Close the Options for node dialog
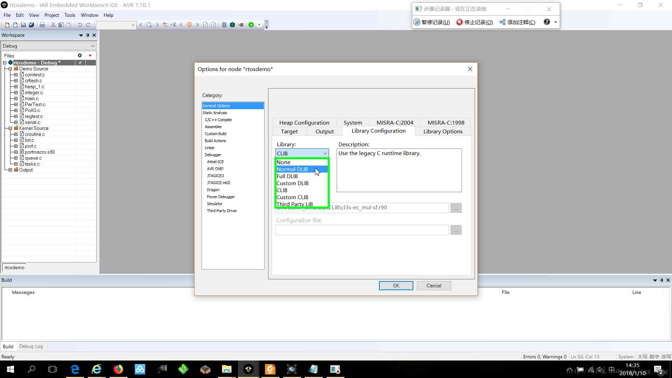This screenshot has width=672, height=378. point(470,69)
